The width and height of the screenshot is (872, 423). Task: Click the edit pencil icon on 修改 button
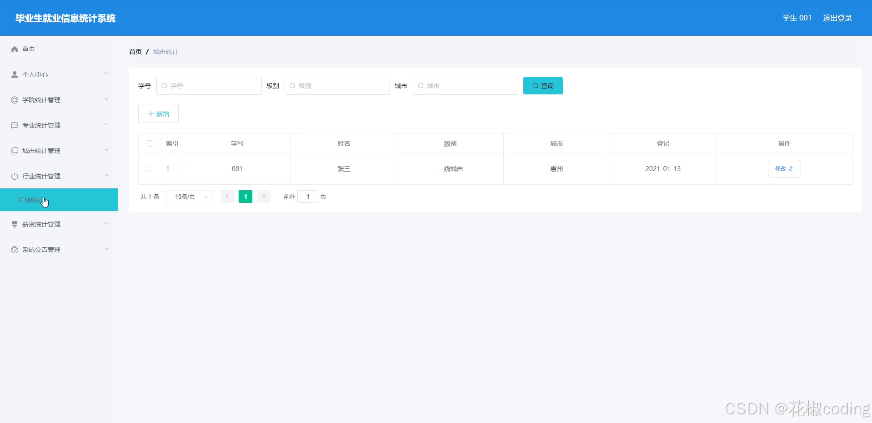pyautogui.click(x=791, y=169)
